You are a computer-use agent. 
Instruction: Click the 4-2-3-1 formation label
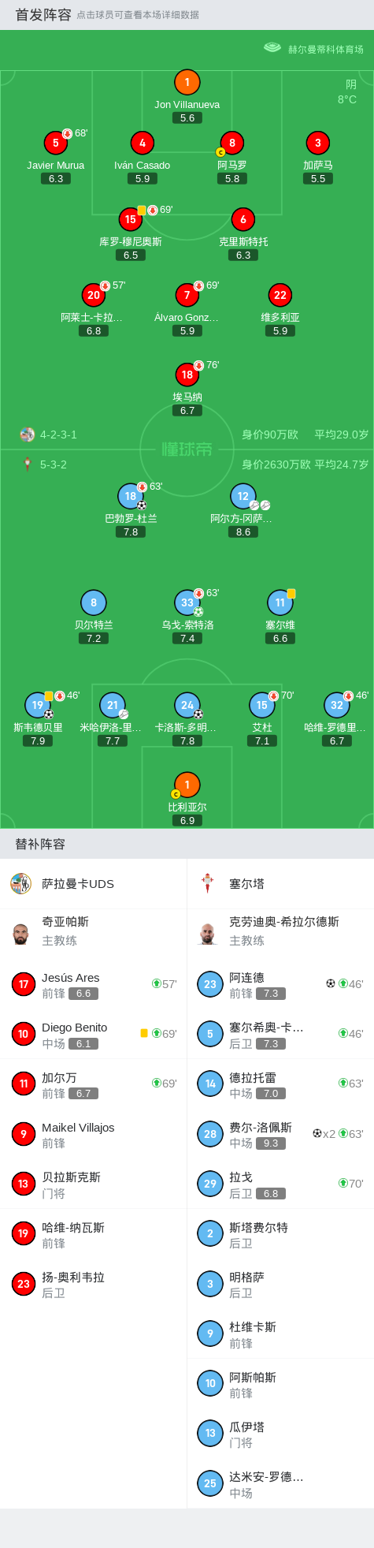click(x=58, y=435)
